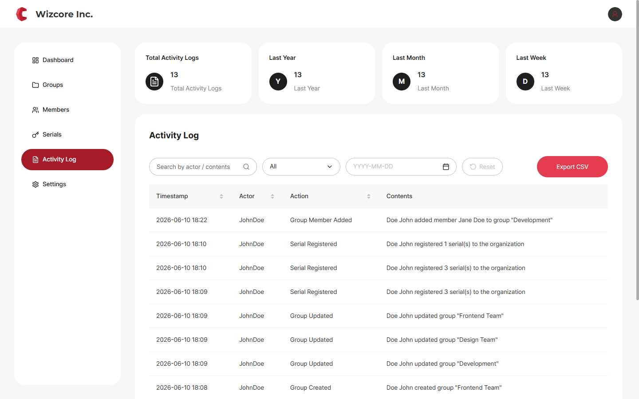The image size is (639, 399).
Task: Focus the search by actor / contents field
Action: (203, 167)
